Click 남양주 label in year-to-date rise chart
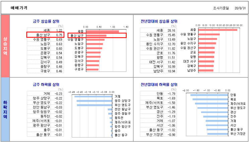 pyautogui.click(x=191, y=70)
